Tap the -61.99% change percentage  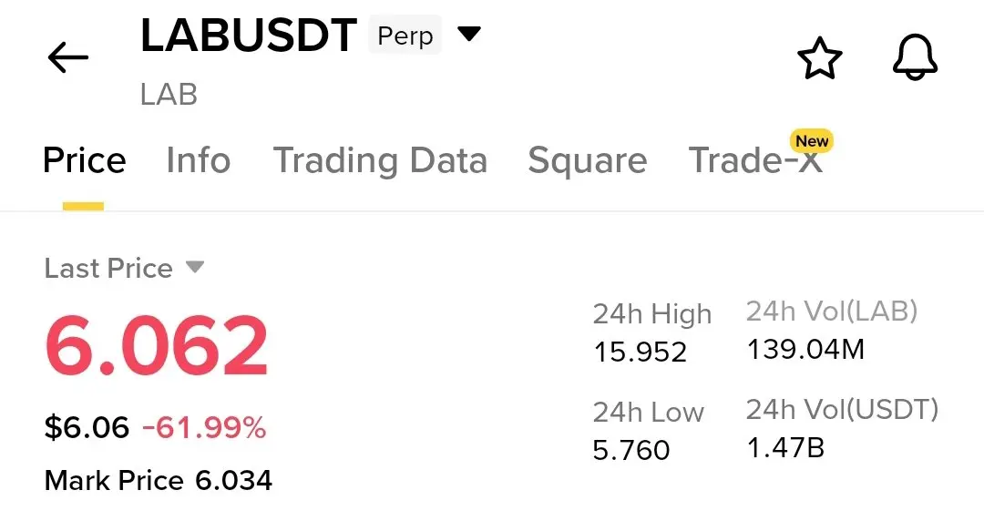(204, 428)
